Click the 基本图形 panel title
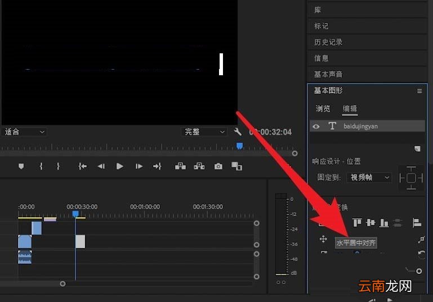The height and width of the screenshot is (302, 433). click(328, 90)
